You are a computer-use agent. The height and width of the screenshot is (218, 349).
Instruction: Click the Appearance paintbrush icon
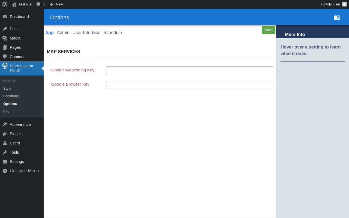(5, 125)
